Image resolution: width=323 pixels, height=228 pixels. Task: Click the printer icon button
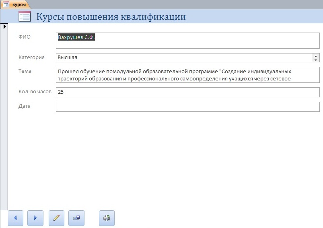pyautogui.click(x=107, y=218)
